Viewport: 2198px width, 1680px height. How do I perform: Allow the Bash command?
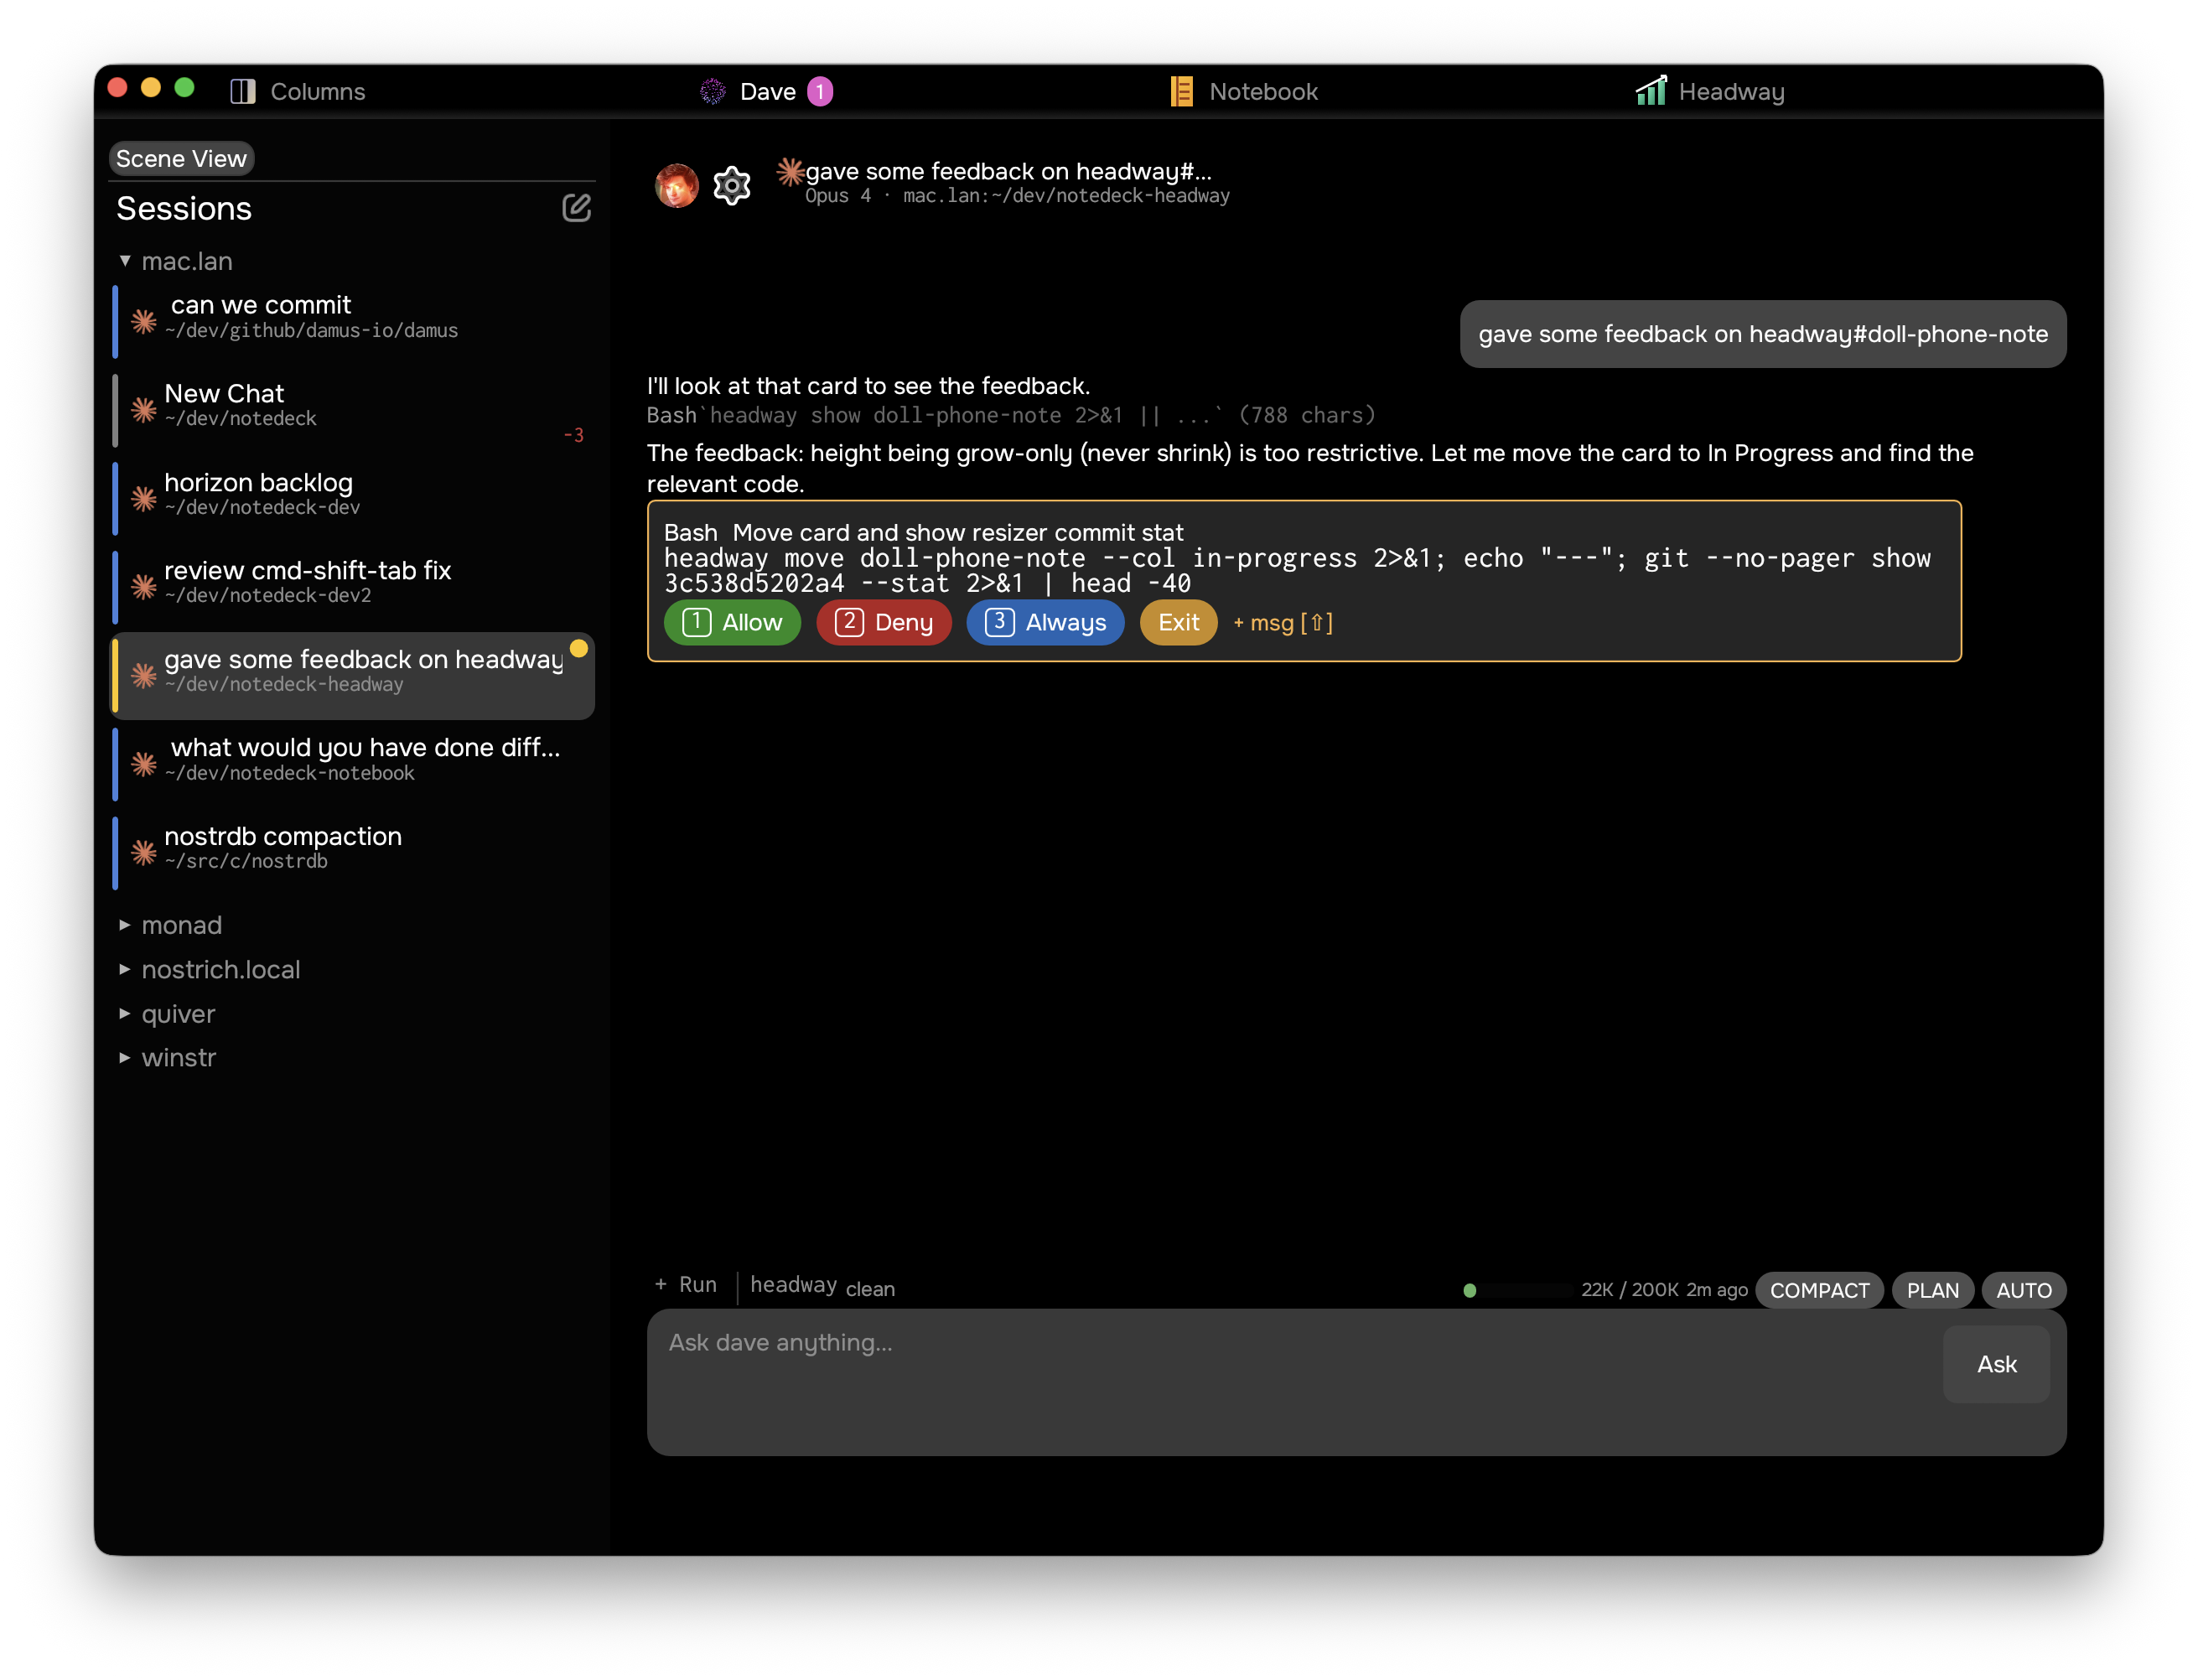point(732,622)
